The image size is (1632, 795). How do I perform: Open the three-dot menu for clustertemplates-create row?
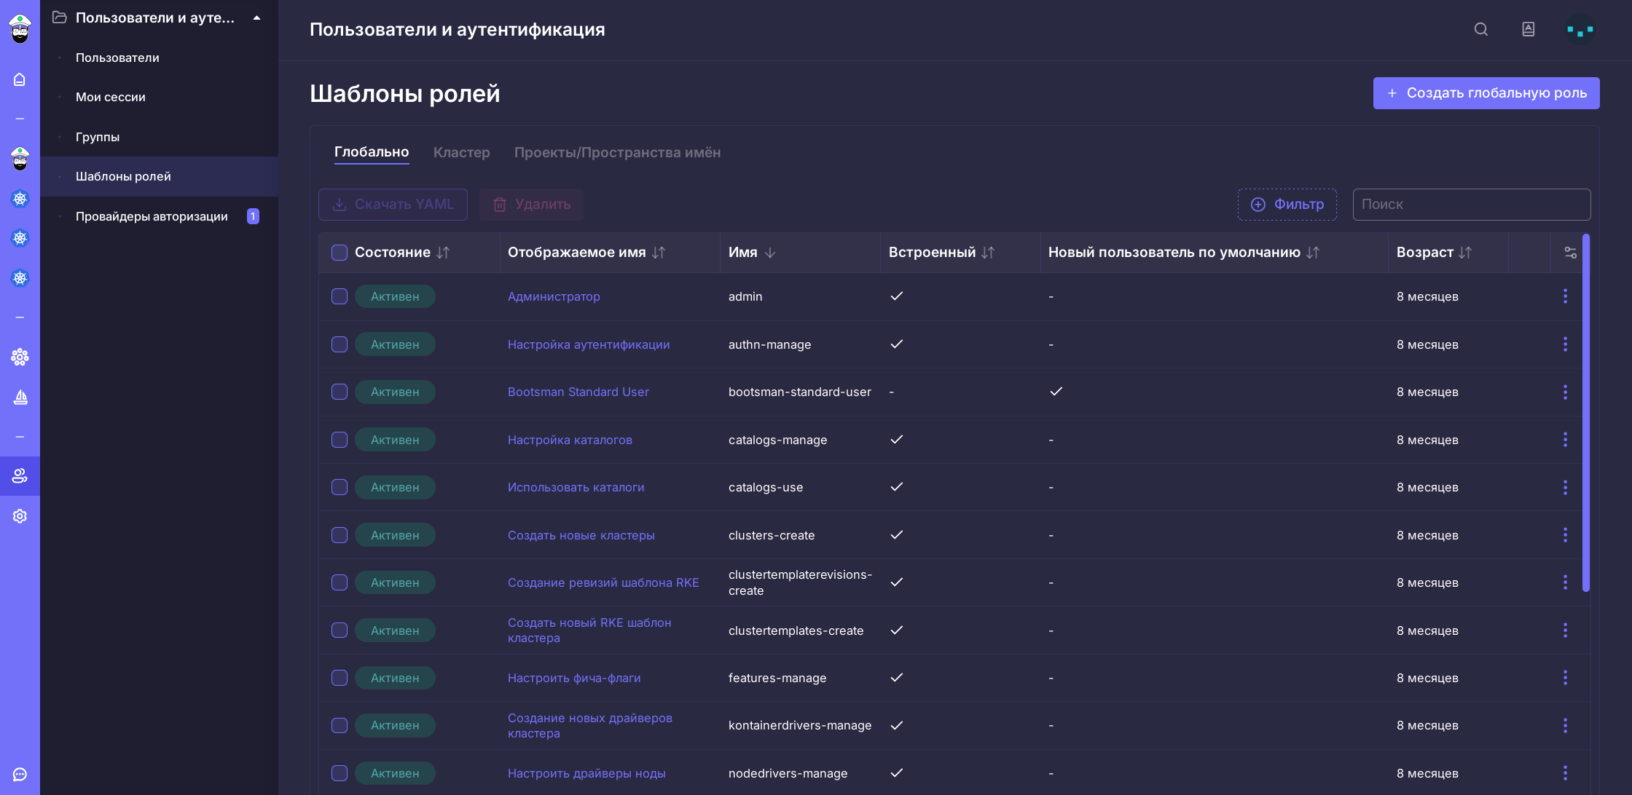pyautogui.click(x=1565, y=630)
